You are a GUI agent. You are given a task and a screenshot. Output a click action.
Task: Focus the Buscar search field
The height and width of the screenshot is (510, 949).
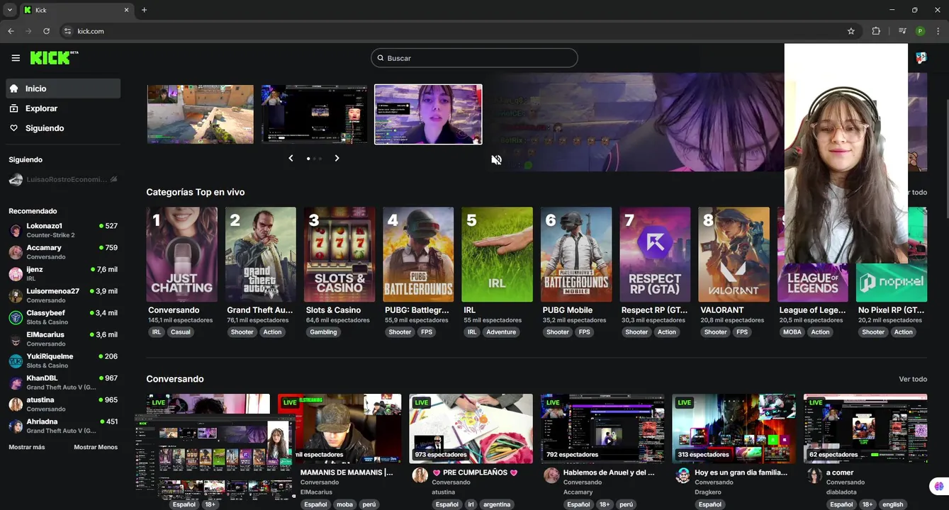point(474,58)
